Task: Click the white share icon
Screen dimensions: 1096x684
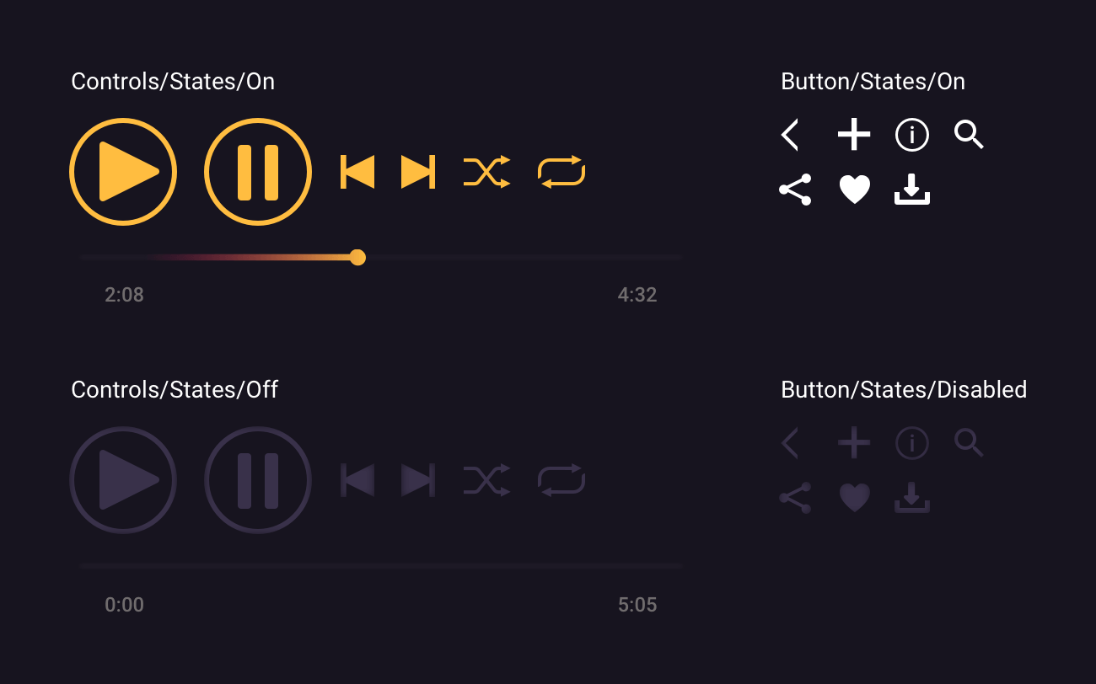Action: tap(795, 190)
